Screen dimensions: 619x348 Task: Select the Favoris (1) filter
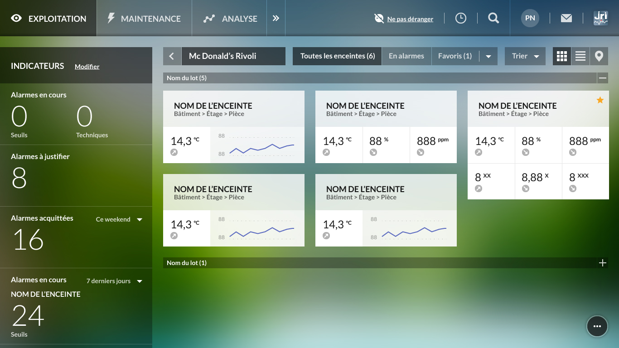coord(455,56)
